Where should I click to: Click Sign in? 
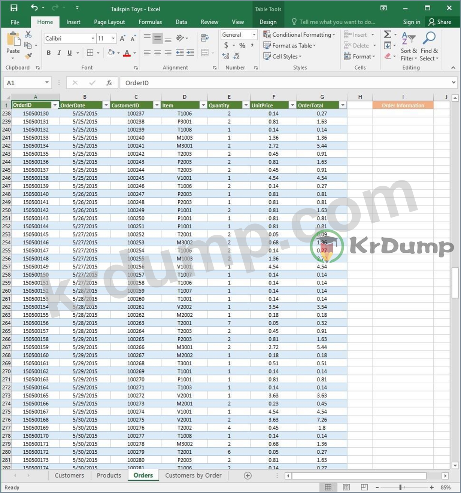(412, 22)
